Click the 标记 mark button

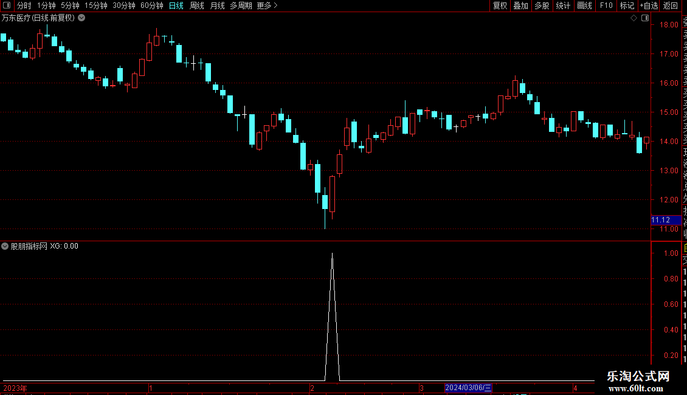point(627,5)
